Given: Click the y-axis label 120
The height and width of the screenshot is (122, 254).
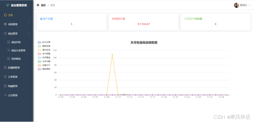Looking at the screenshot, I should [x=55, y=50].
